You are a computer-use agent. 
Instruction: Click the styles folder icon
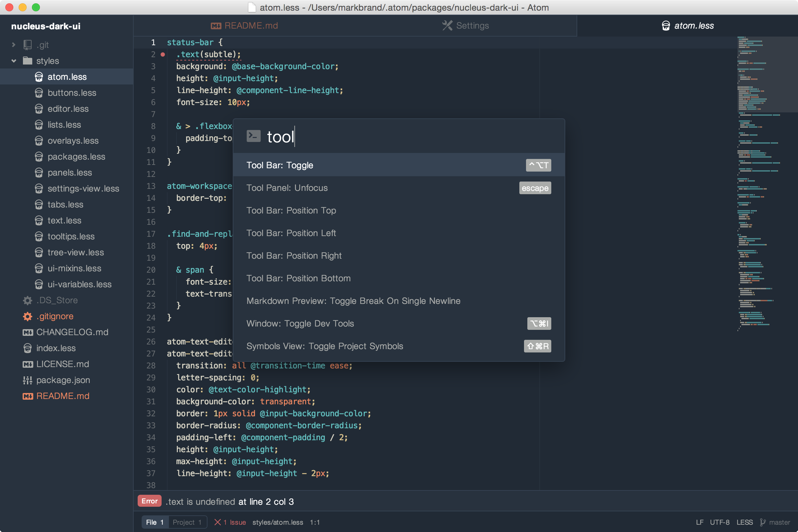(28, 61)
